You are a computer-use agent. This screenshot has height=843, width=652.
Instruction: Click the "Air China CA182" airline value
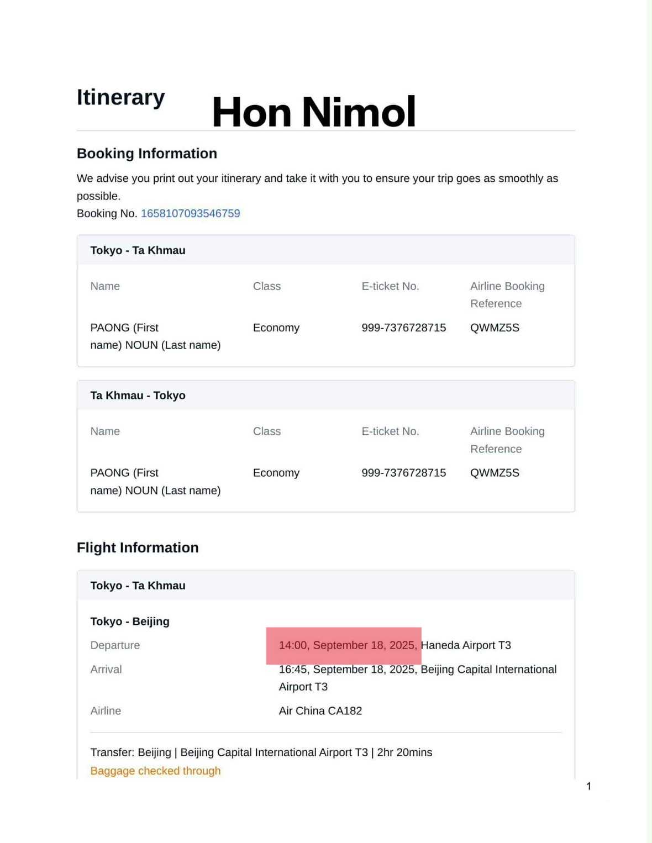click(320, 711)
